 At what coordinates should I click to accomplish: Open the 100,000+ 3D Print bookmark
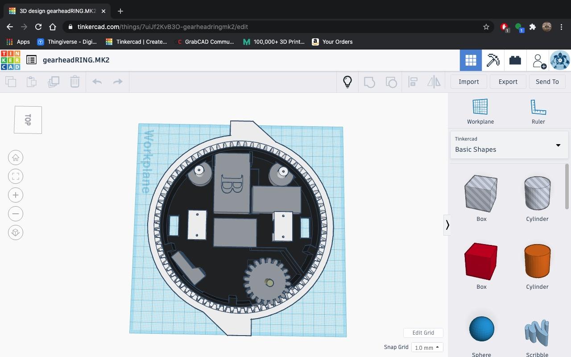point(273,42)
